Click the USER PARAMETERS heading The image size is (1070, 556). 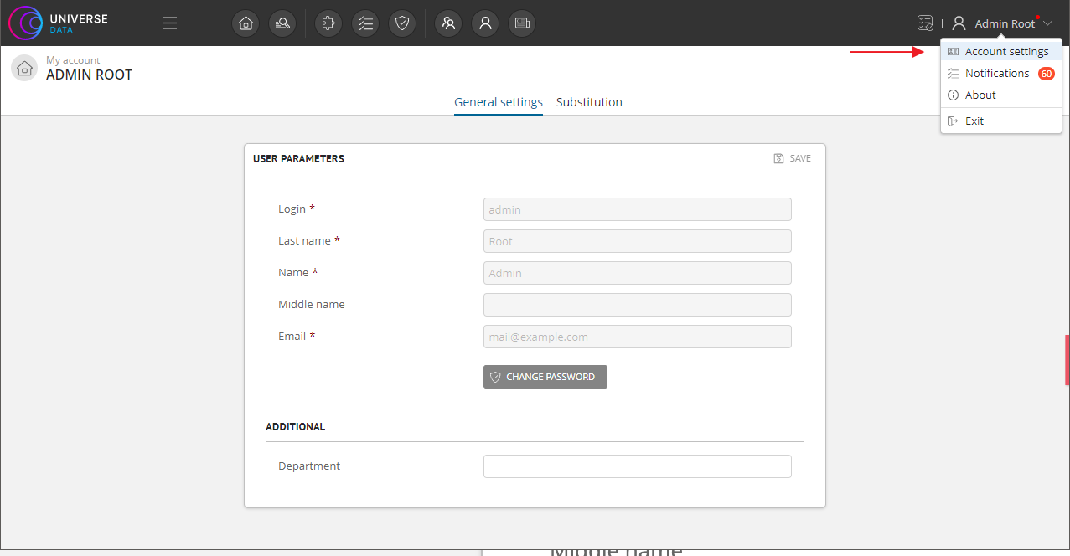pyautogui.click(x=298, y=158)
